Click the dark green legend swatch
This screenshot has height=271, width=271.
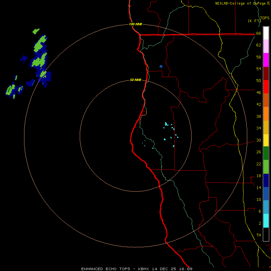pyautogui.click(x=266, y=153)
